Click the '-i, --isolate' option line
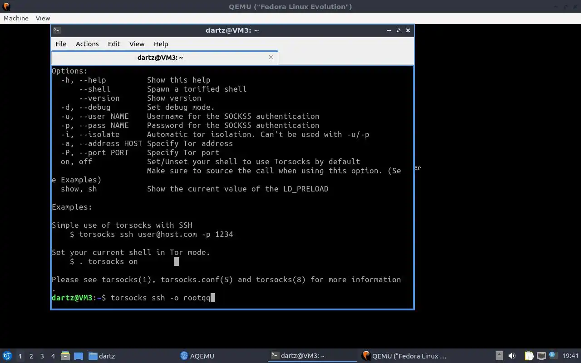581x363 pixels. (215, 134)
